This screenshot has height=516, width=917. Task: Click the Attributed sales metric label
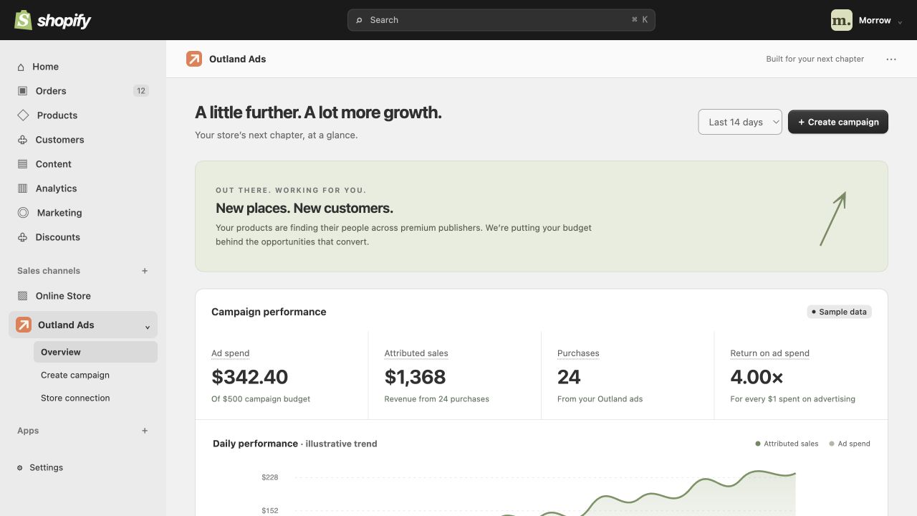pos(416,353)
